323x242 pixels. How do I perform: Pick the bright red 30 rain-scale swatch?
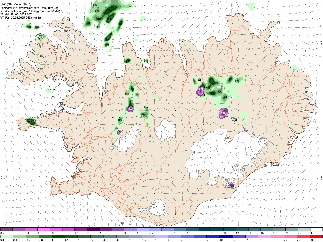coord(316,237)
